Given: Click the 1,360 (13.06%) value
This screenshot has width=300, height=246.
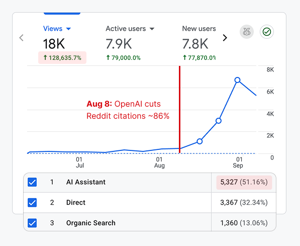Looking at the screenshot, I should pyautogui.click(x=244, y=223).
